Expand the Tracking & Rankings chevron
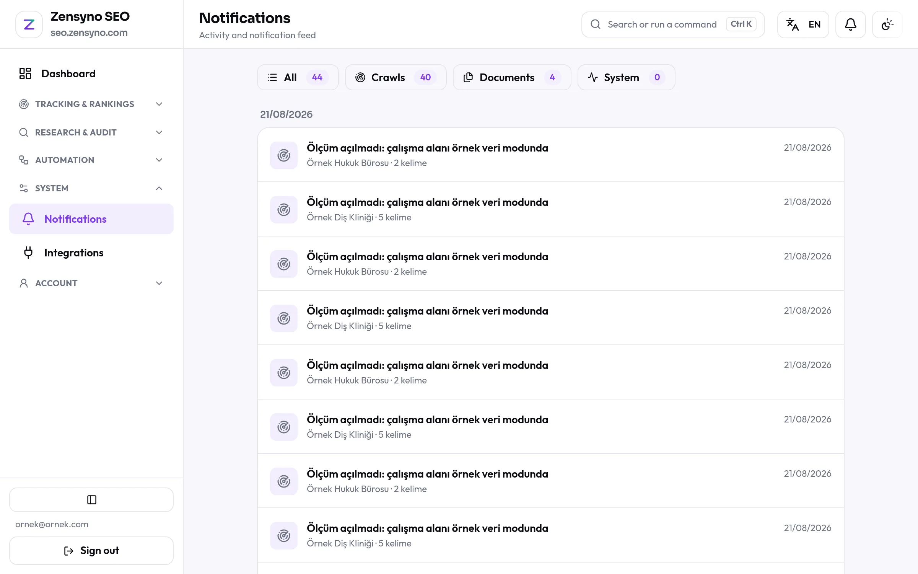Screen dimensions: 918x574 159,104
